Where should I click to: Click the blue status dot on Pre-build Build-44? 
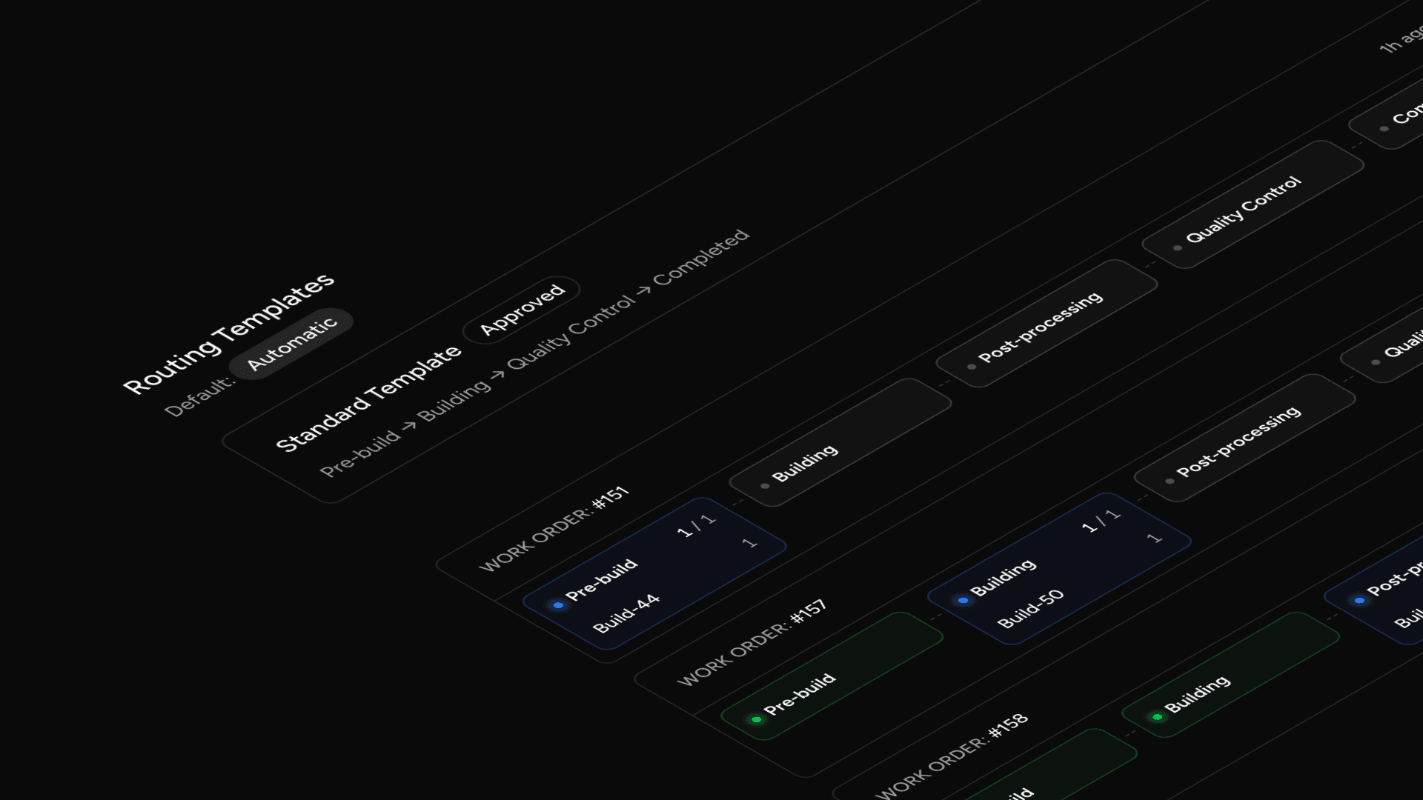tap(558, 605)
